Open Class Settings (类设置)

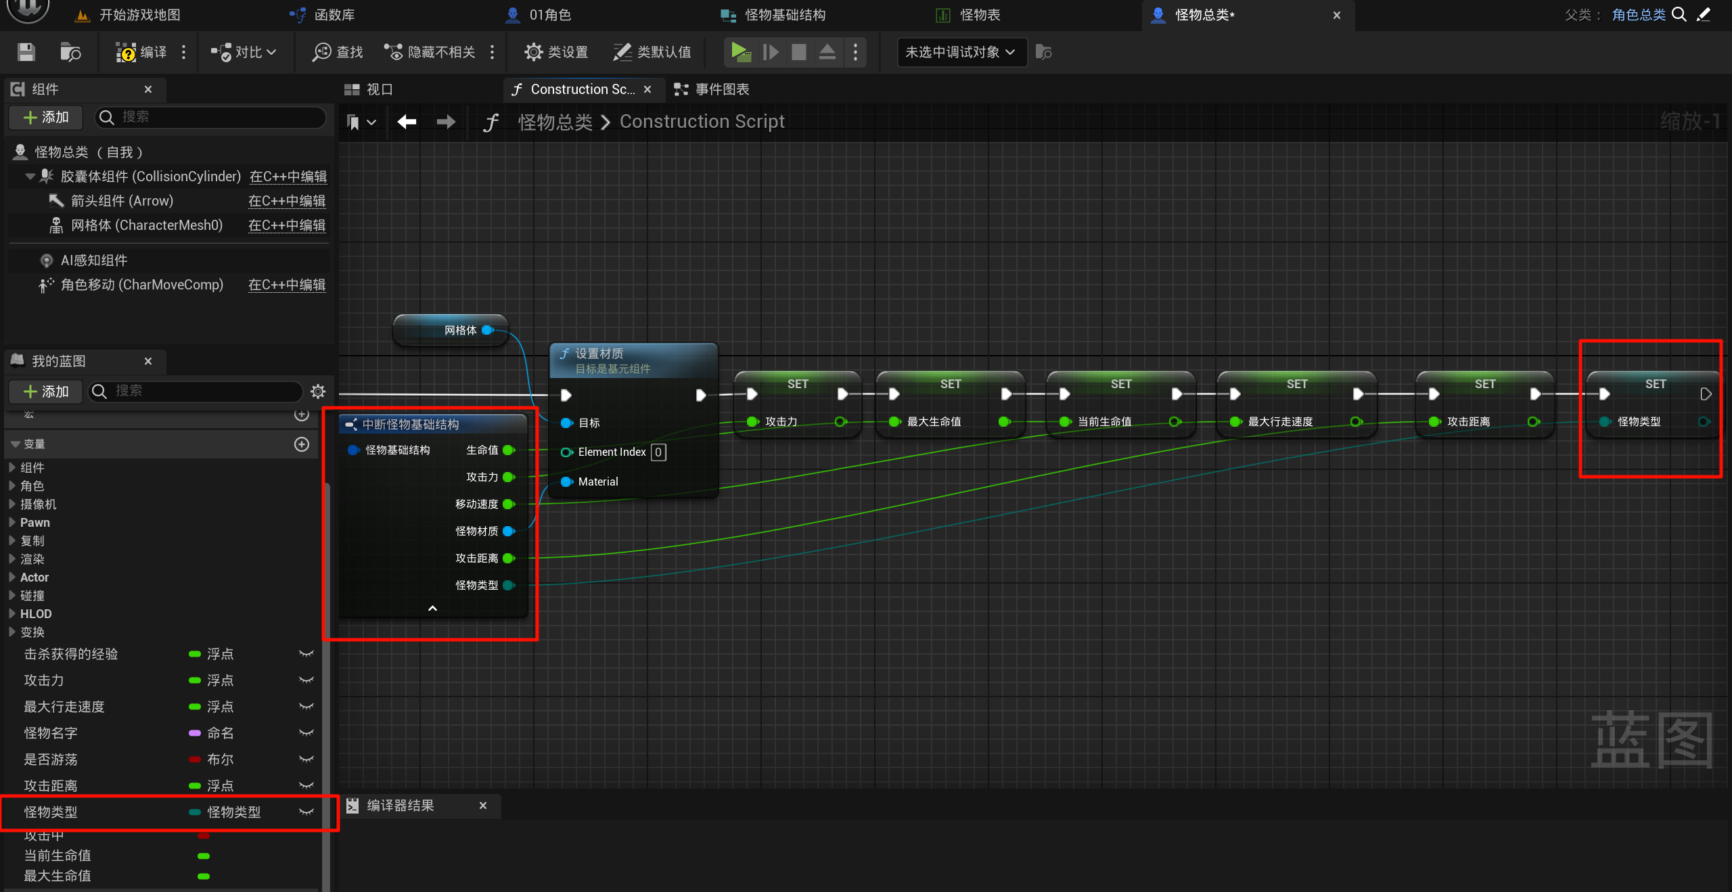coord(556,52)
